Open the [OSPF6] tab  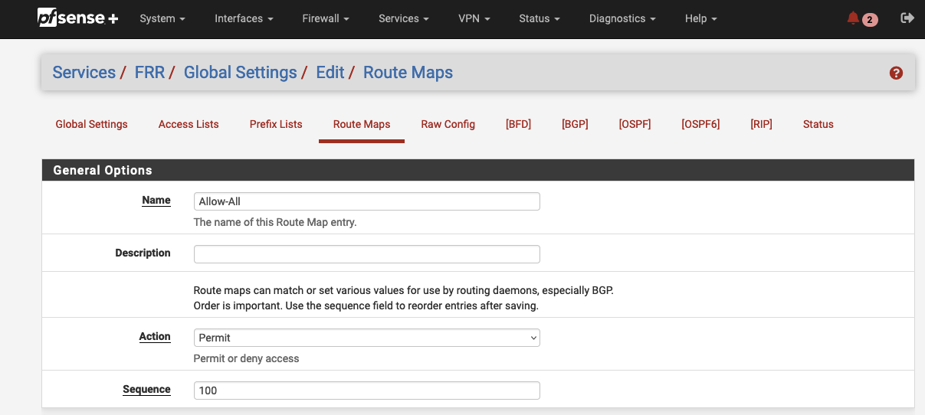click(x=700, y=124)
